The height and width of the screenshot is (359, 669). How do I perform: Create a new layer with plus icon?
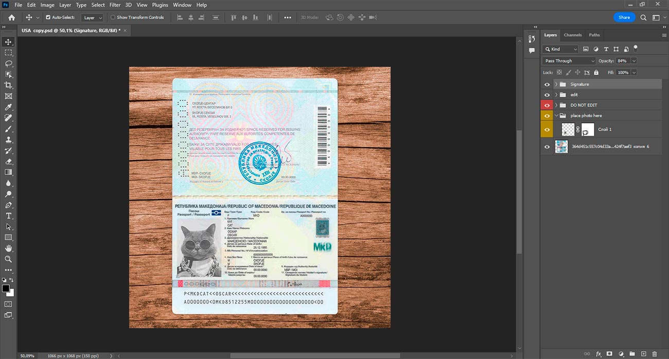(x=643, y=354)
